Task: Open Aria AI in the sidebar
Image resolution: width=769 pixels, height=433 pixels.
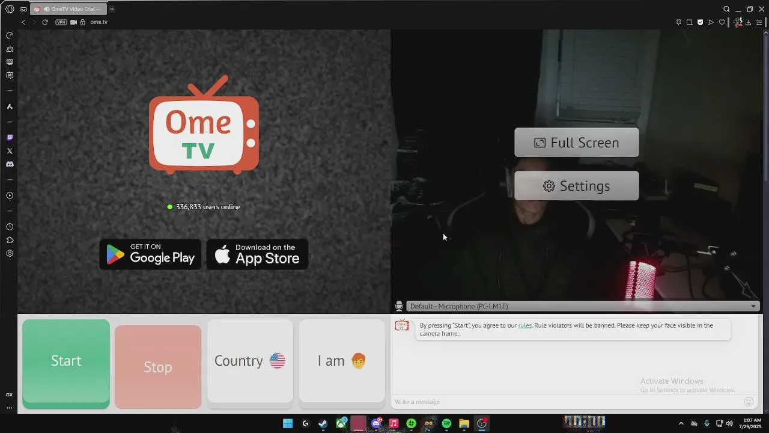Action: (10, 106)
